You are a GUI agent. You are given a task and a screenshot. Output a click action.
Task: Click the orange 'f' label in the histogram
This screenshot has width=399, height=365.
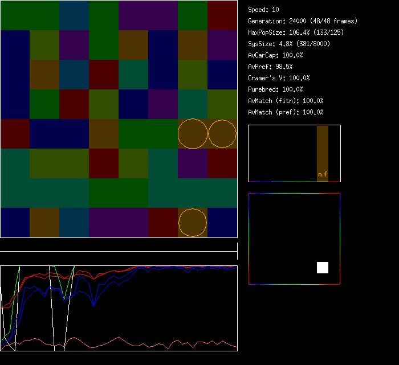[x=325, y=174]
